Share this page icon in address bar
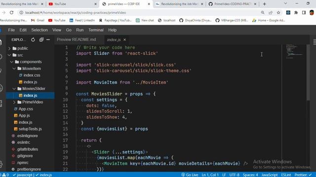 click(271, 13)
